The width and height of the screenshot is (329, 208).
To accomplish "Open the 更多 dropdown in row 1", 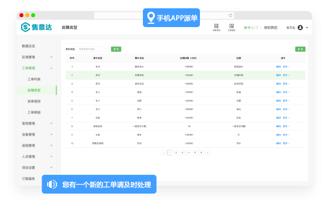I will pyautogui.click(x=286, y=67).
